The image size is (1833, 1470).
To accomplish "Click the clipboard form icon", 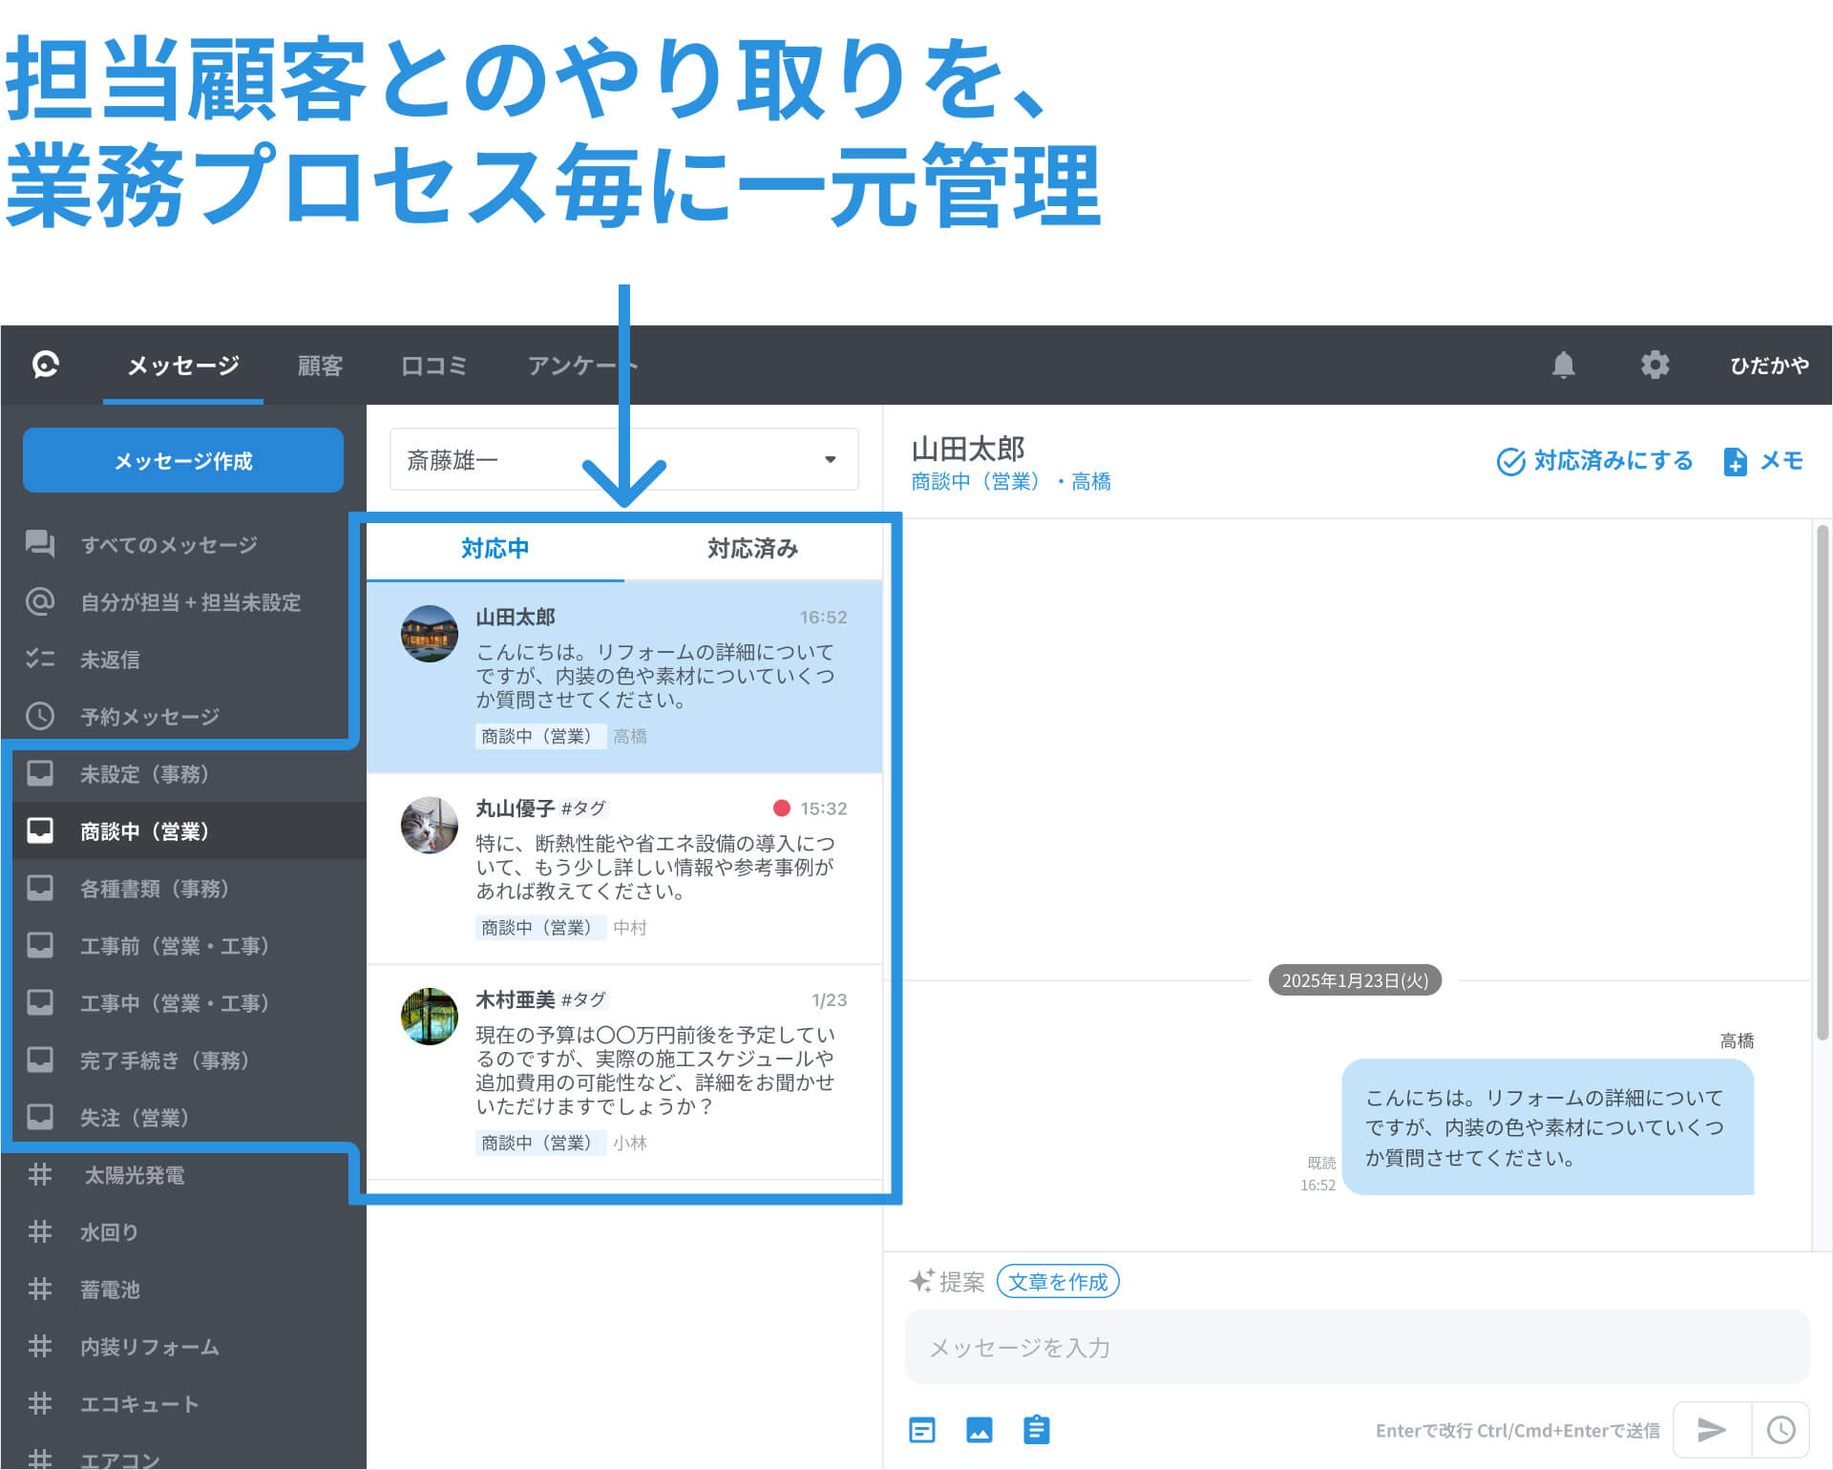I will 1037,1429.
